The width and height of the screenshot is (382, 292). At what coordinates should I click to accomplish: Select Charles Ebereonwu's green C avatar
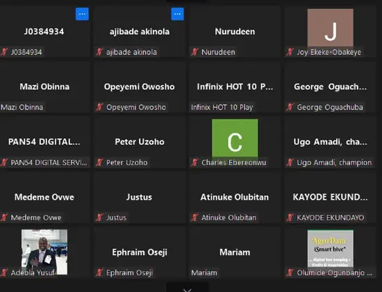[235, 138]
